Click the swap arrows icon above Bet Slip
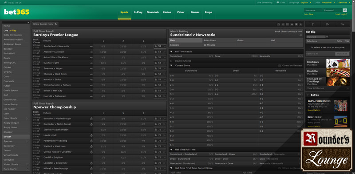 [343, 24]
